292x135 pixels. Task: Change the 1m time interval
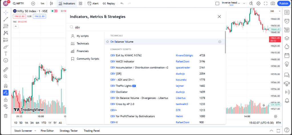click(42, 3)
